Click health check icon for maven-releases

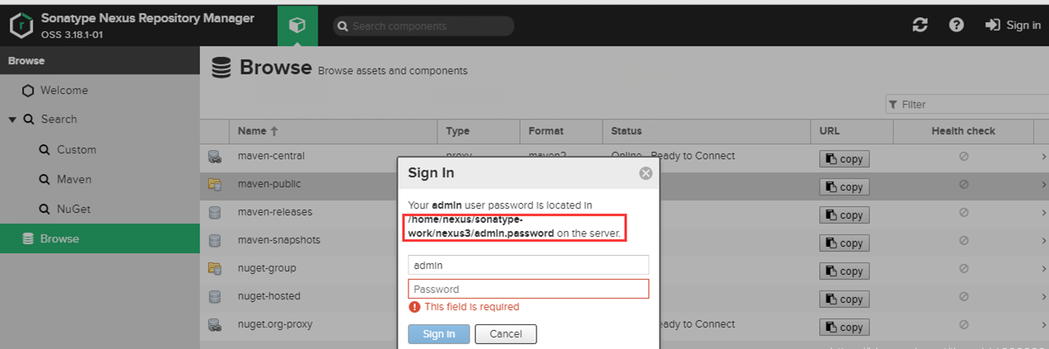964,213
